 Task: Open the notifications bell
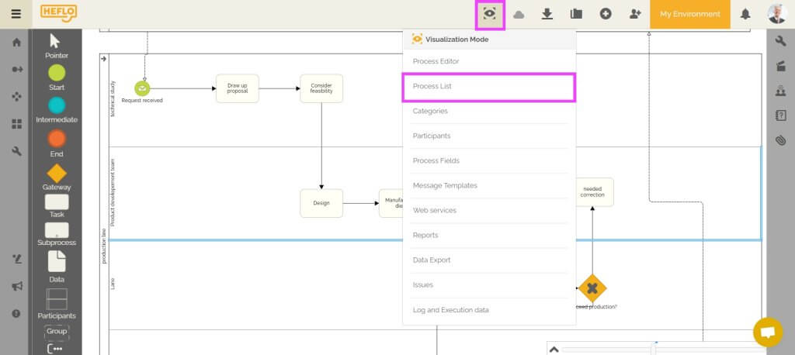[745, 14]
